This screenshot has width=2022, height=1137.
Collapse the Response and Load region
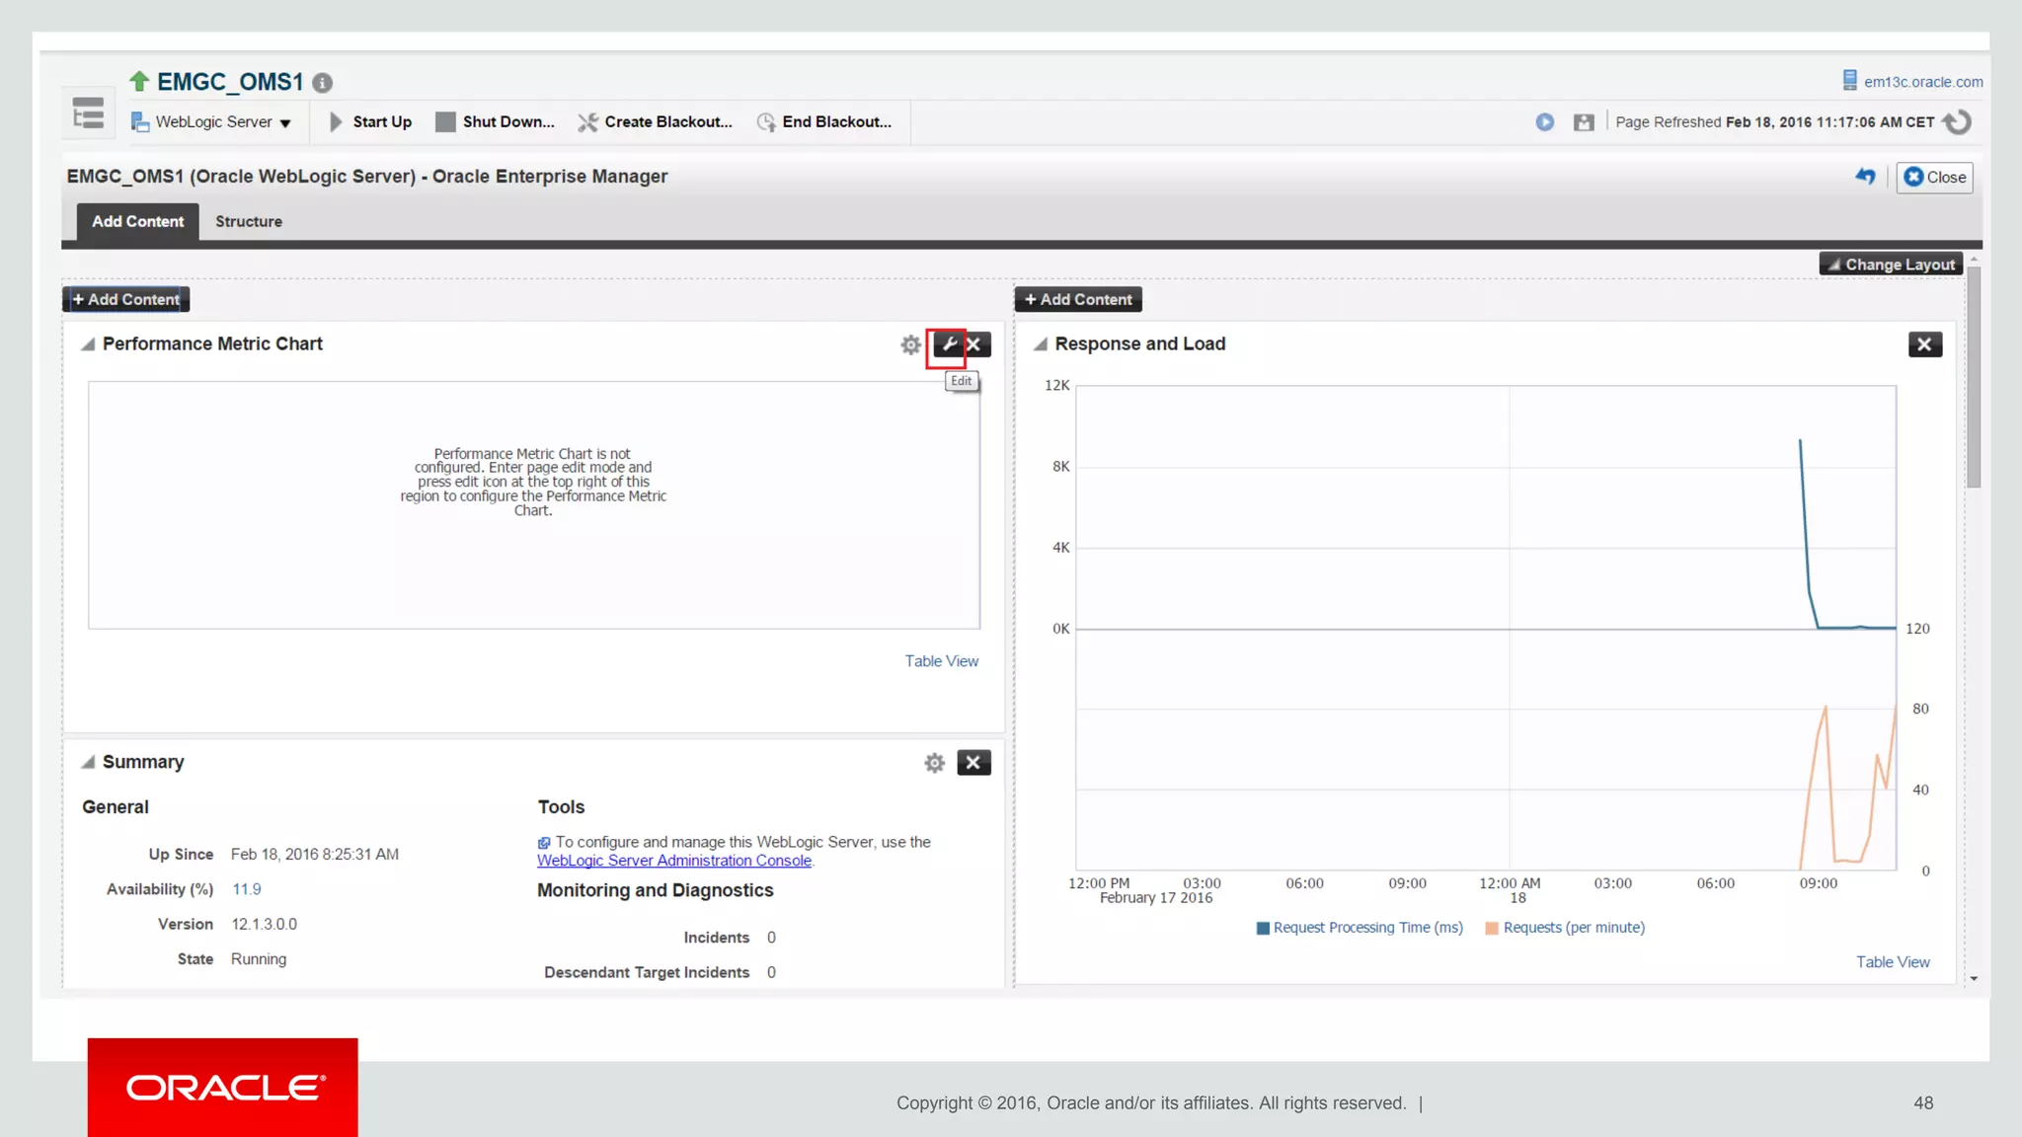tap(1040, 344)
